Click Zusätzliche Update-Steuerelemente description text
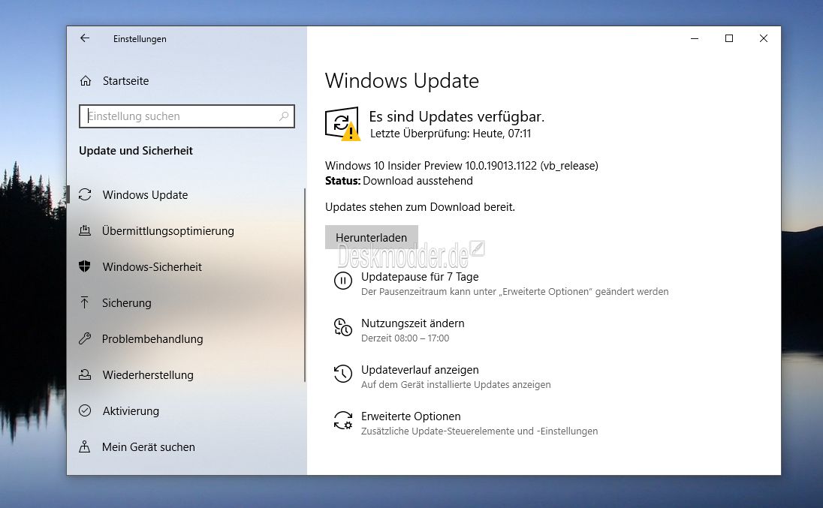The height and width of the screenshot is (508, 823). tap(479, 431)
